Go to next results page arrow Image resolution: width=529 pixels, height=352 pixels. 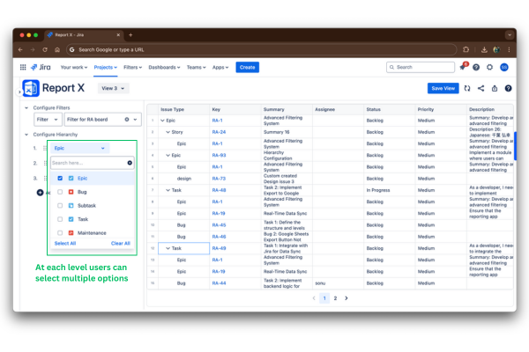click(346, 298)
